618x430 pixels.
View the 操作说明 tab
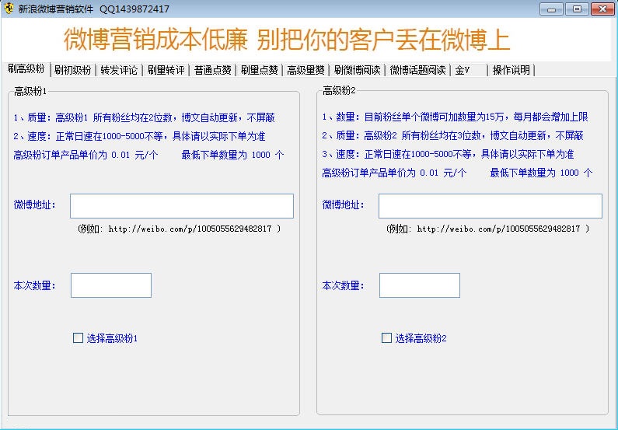click(512, 70)
